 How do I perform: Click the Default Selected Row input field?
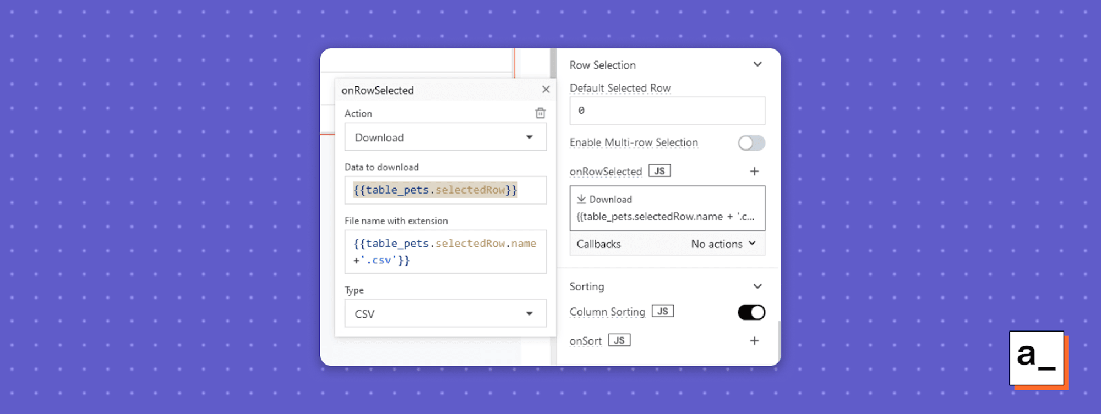tap(667, 111)
